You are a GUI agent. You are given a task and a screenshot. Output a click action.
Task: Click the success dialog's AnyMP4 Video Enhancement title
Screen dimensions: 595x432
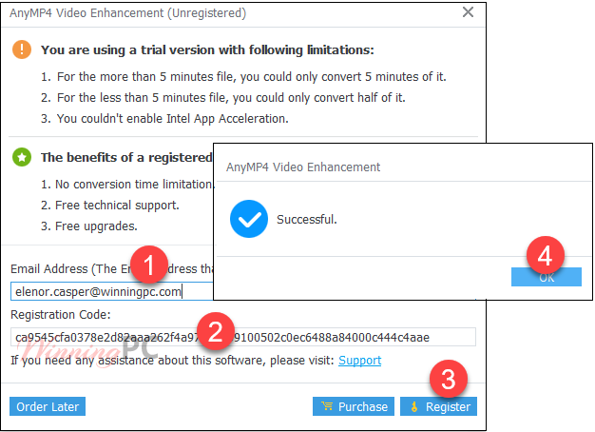pos(303,167)
